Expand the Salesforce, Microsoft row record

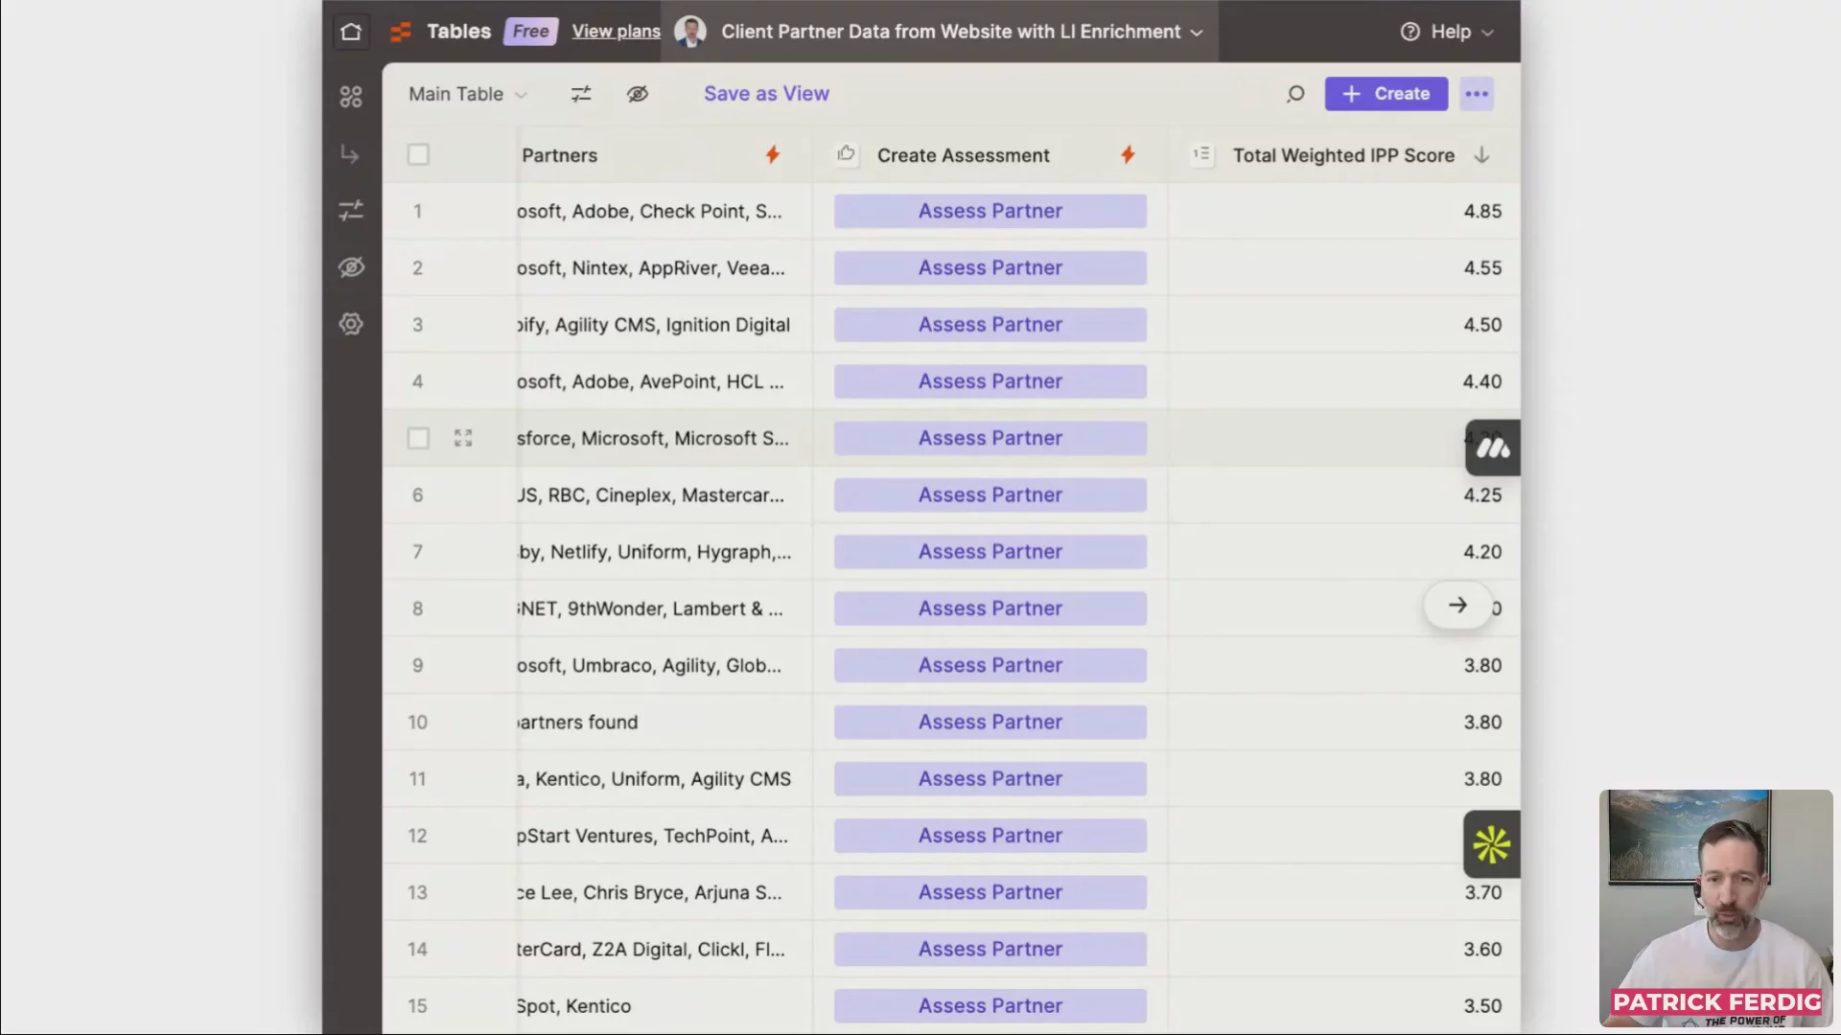tap(463, 438)
